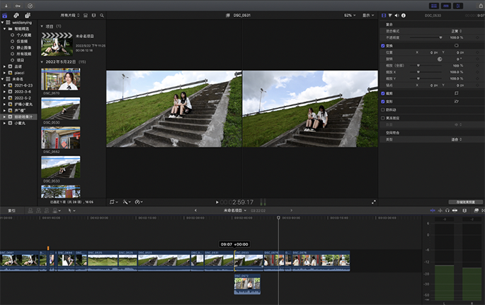
Task: Enable the 防抖动 (Stabilization) checkbox
Action: (x=383, y=109)
